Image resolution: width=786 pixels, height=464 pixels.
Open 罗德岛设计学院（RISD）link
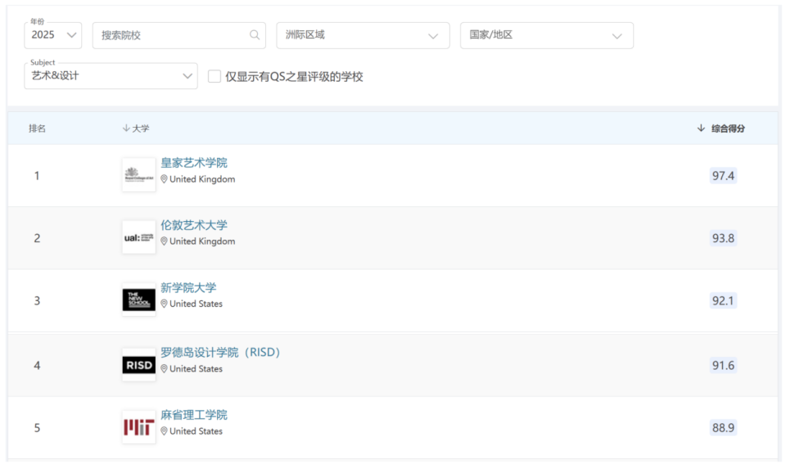coord(220,352)
